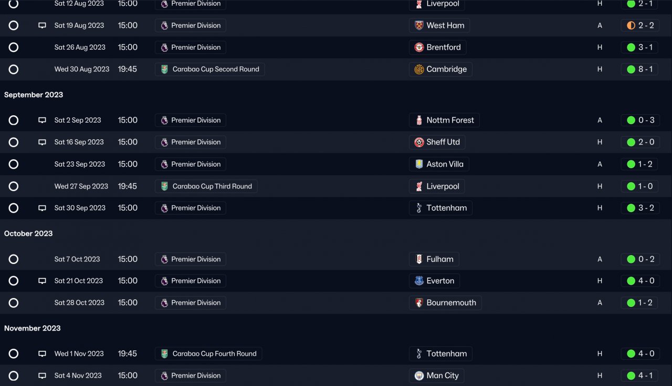Select the radio circle for Sat 7 Oct match
Viewport: 672px width, 386px height.
point(14,259)
